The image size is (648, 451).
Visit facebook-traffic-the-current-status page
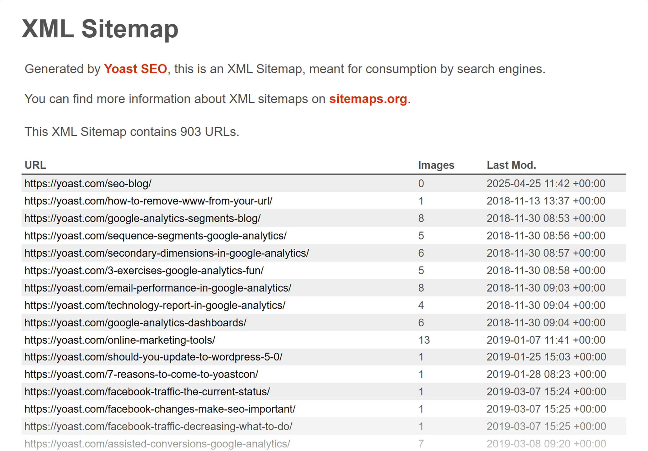[x=147, y=391]
